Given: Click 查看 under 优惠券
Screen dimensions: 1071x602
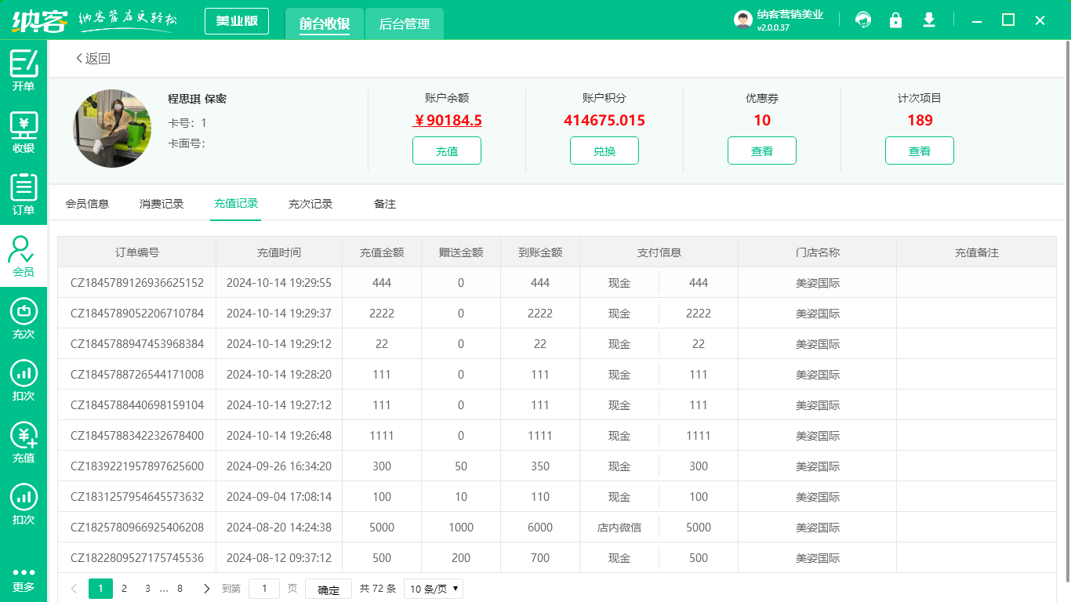Looking at the screenshot, I should [x=761, y=150].
